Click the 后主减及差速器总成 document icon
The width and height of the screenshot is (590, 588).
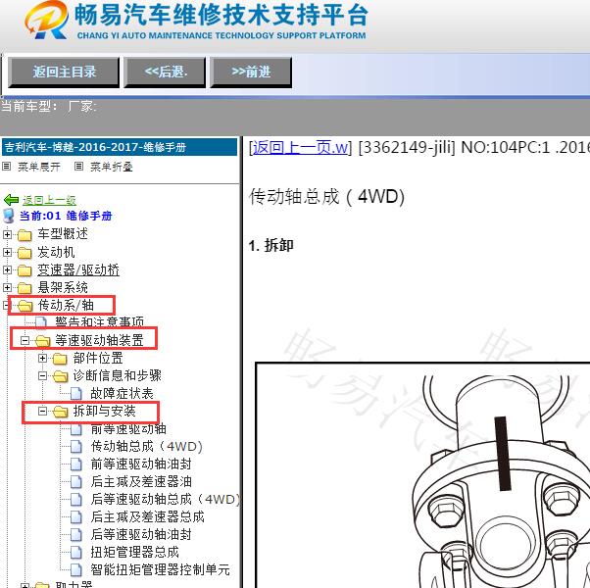76,516
